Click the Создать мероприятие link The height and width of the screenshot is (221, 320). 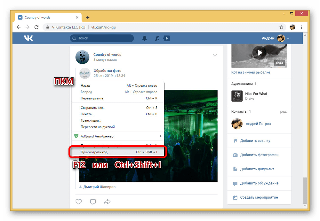(259, 197)
